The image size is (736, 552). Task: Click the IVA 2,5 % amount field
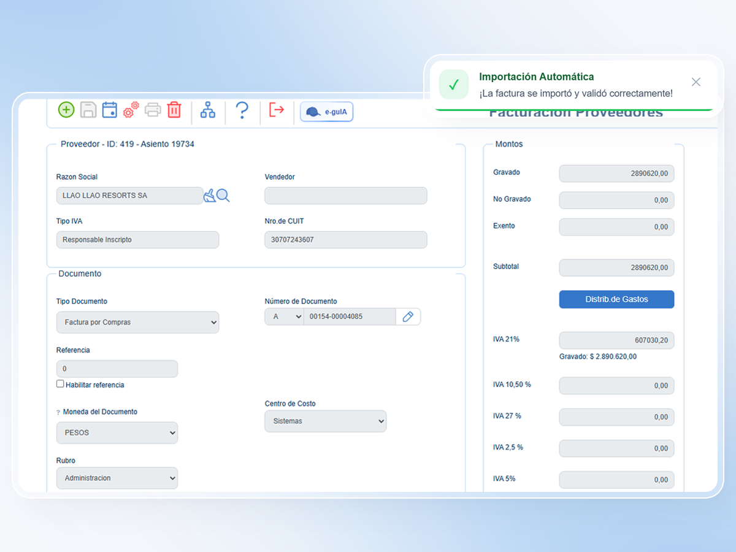coord(616,448)
